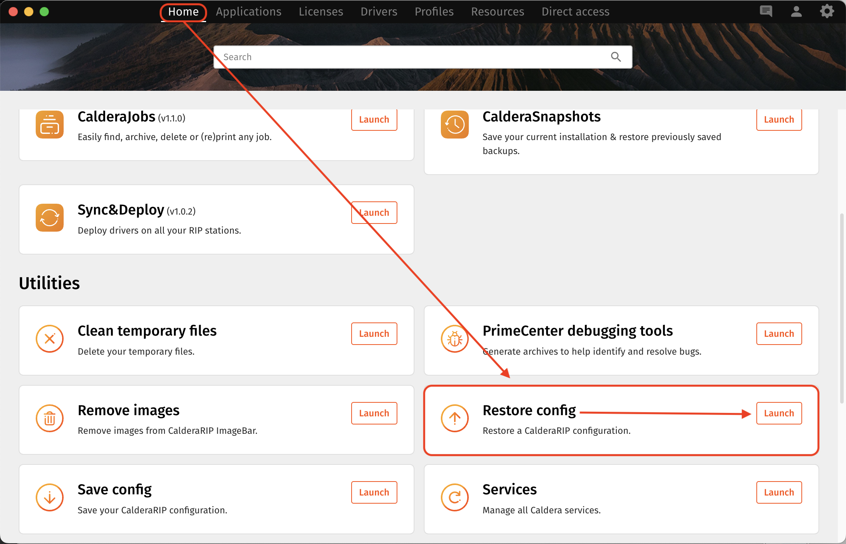Click the search magnifier icon

[x=616, y=57]
